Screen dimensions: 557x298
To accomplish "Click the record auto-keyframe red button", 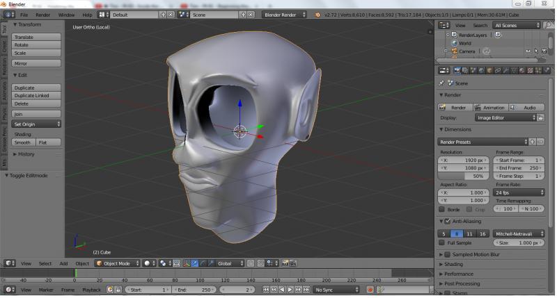I will (370, 290).
